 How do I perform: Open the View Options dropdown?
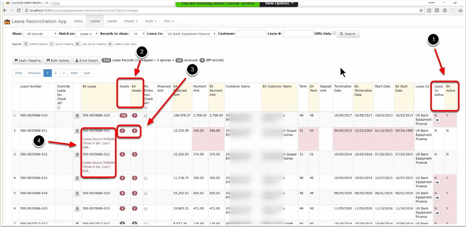[x=279, y=3]
